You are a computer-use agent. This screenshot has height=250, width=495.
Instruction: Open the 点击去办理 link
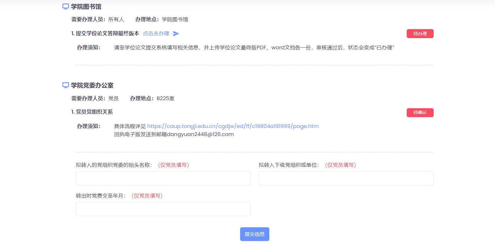point(156,34)
